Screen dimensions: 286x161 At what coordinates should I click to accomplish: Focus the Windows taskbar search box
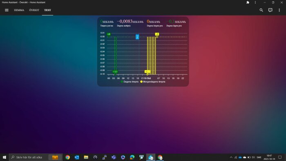click(36, 157)
